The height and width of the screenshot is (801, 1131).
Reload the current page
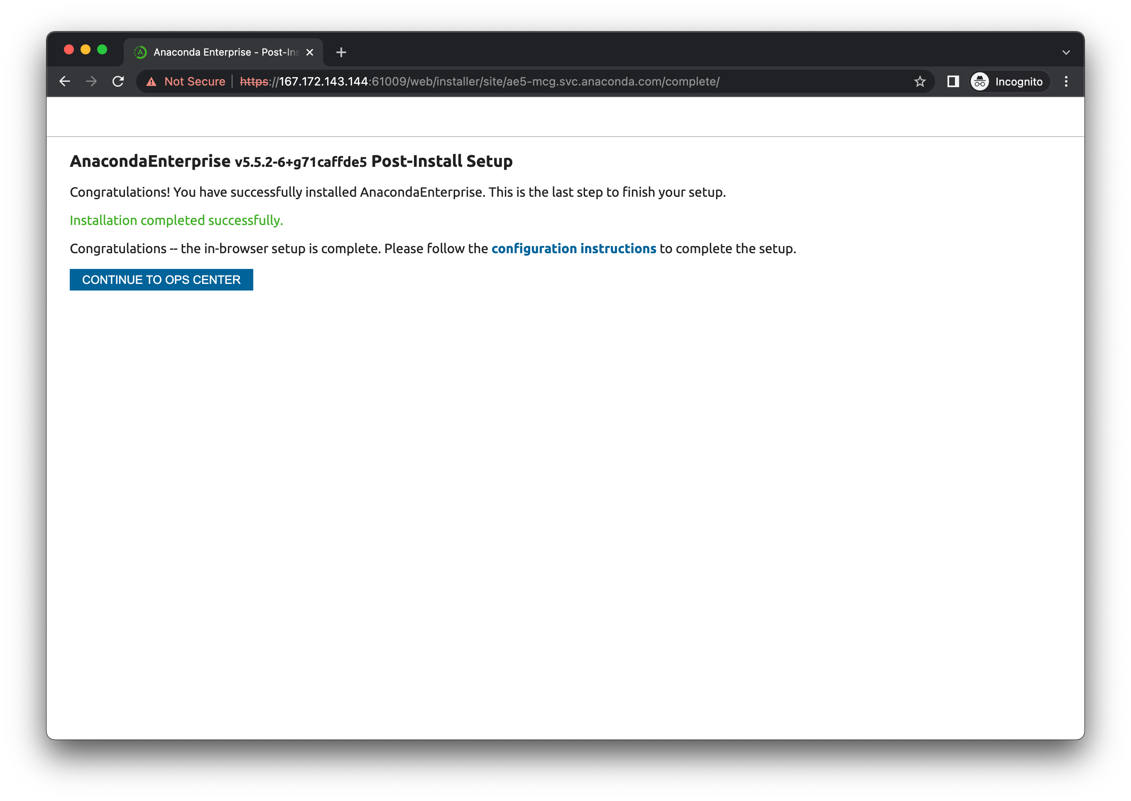(118, 81)
